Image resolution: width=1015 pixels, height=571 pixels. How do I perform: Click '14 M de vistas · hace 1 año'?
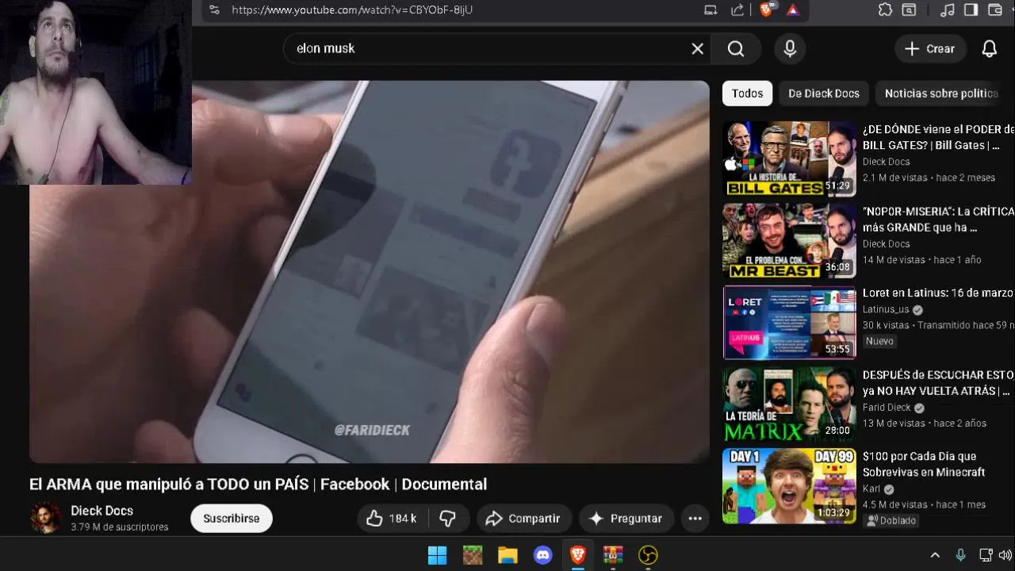(x=921, y=259)
